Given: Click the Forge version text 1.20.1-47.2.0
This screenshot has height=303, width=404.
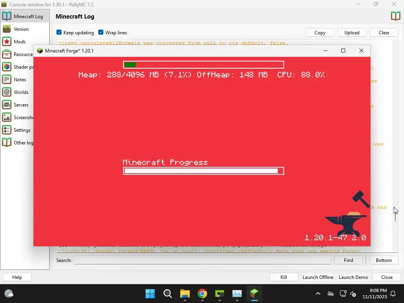Looking at the screenshot, I should 335,238.
